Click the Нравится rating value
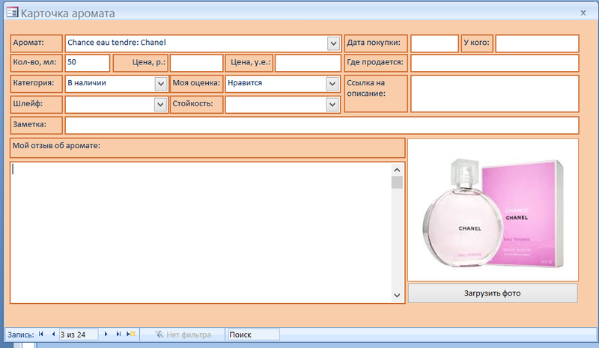This screenshot has width=599, height=348. pyautogui.click(x=245, y=83)
